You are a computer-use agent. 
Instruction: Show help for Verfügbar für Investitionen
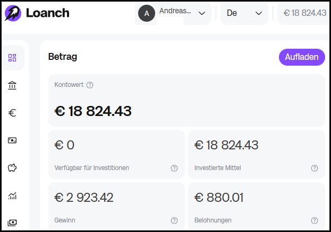[174, 168]
